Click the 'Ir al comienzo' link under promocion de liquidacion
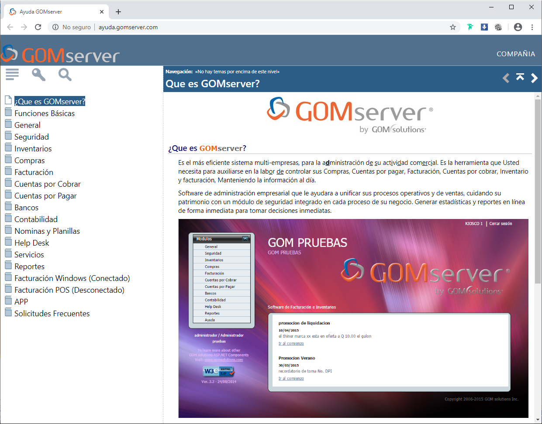Image resolution: width=542 pixels, height=424 pixels. click(291, 343)
